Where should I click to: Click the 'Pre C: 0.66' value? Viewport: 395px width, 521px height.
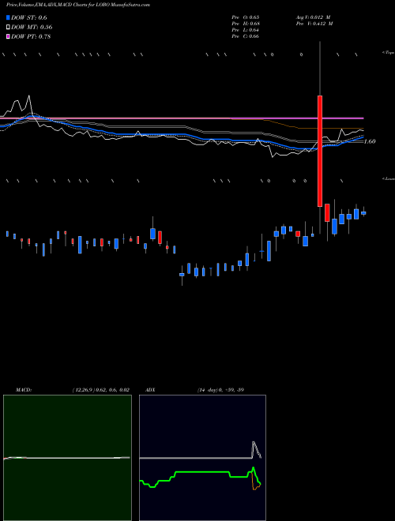click(246, 36)
